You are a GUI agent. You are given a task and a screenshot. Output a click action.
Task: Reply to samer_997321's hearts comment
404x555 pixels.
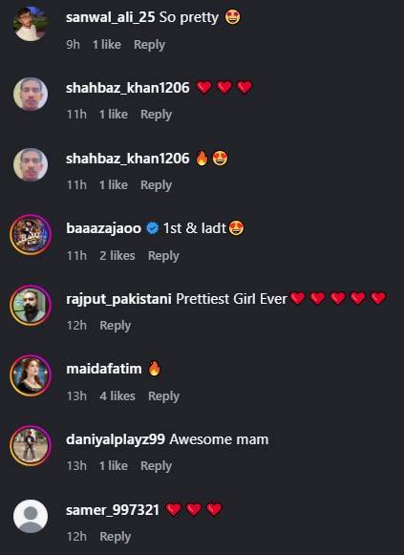[116, 536]
